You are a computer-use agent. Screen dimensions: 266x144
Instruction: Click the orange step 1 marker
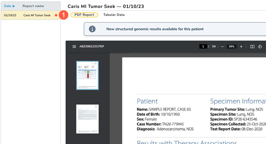click(x=64, y=15)
